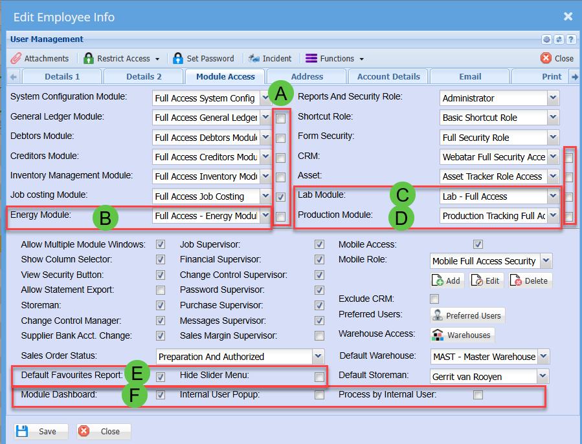Open the Reports And Security Role dropdown
Screen dimensions: 582x444
pos(552,98)
